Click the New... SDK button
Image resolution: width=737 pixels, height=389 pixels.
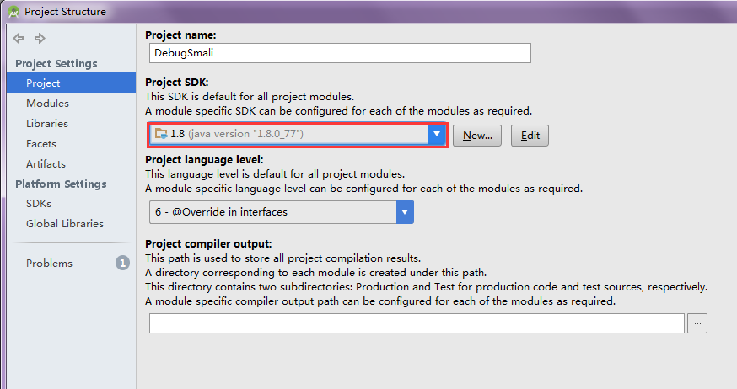(477, 136)
